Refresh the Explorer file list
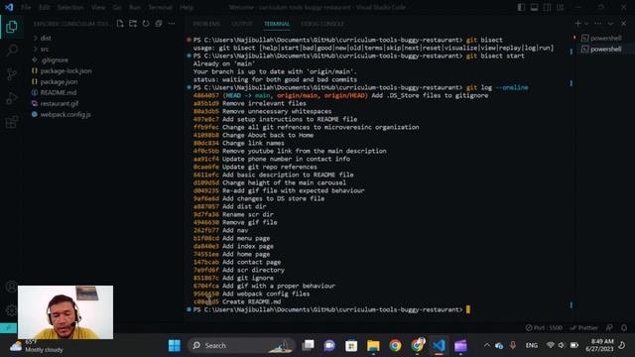 coord(146,24)
